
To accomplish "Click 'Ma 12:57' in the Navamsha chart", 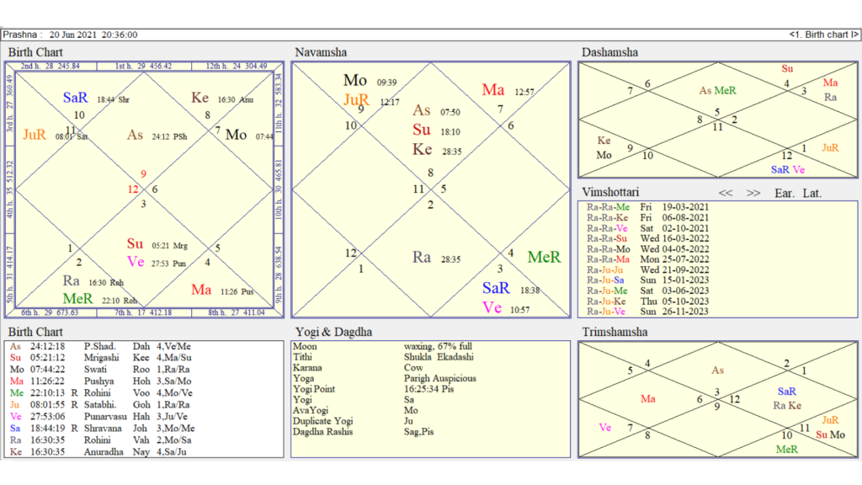I will [x=508, y=89].
